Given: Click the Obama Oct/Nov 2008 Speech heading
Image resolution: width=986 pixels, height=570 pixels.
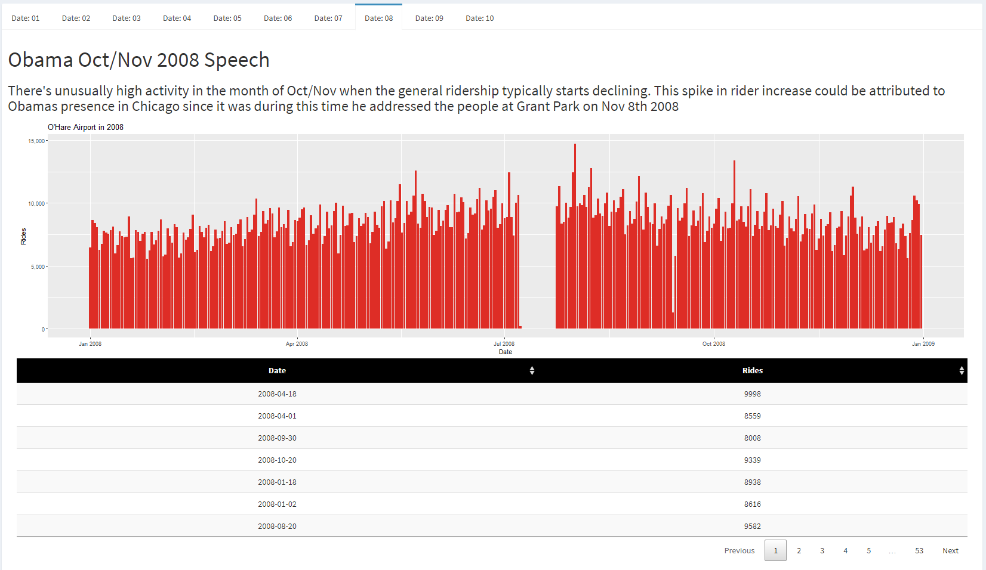Looking at the screenshot, I should [138, 60].
